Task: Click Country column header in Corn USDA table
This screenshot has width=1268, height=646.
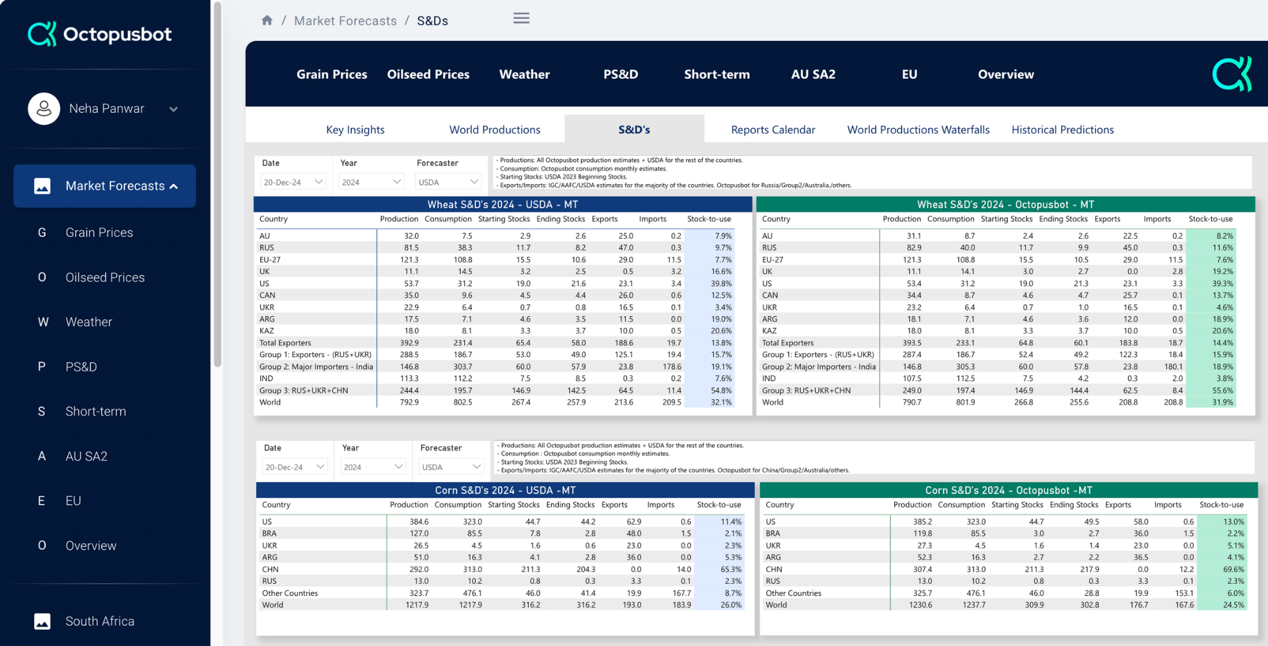Action: tap(276, 505)
